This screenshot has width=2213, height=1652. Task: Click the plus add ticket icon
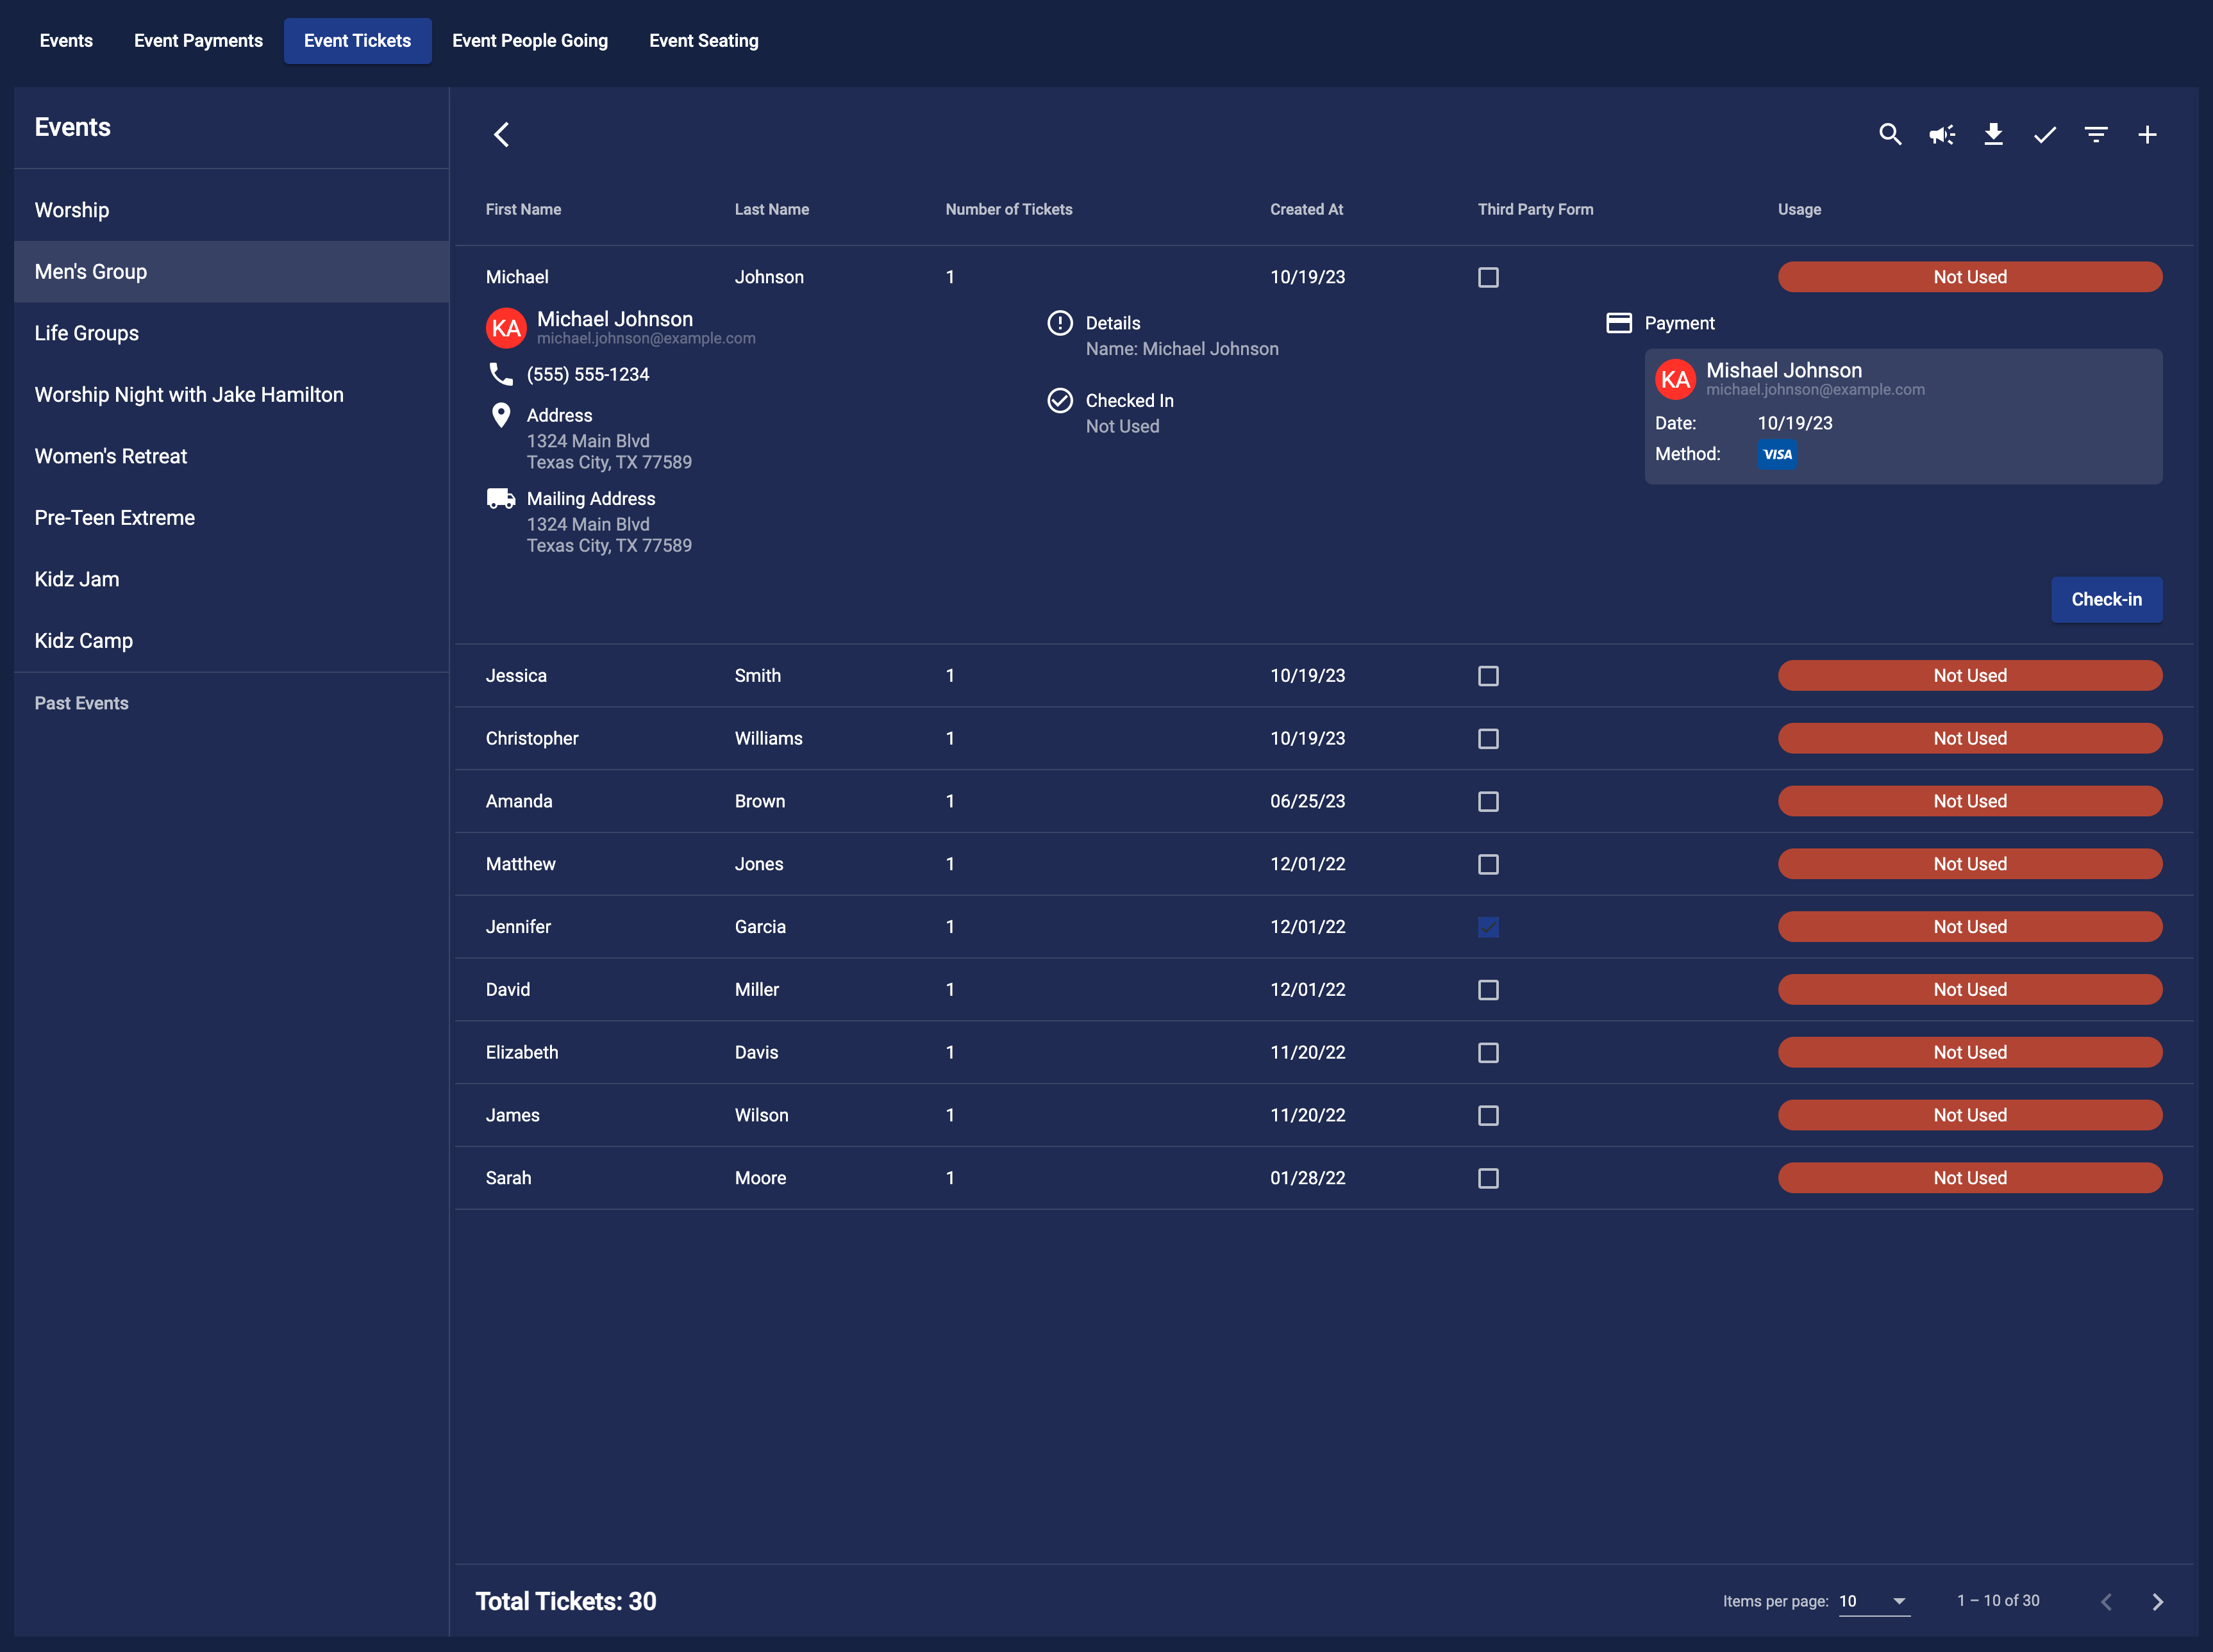tap(2147, 134)
